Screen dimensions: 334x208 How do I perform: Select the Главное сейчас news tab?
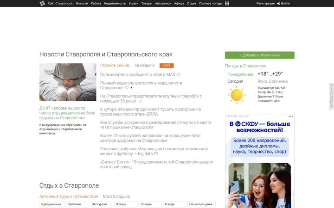[115, 65]
